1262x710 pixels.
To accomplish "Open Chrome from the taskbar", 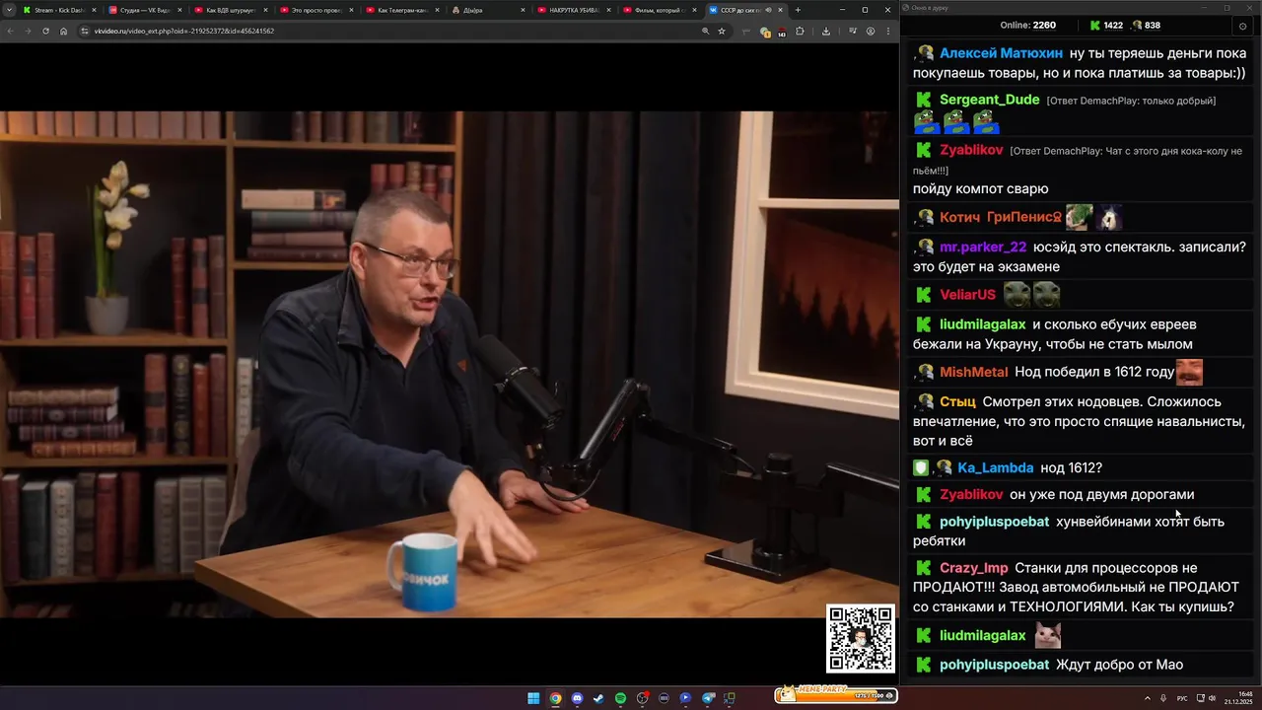I will (x=555, y=698).
